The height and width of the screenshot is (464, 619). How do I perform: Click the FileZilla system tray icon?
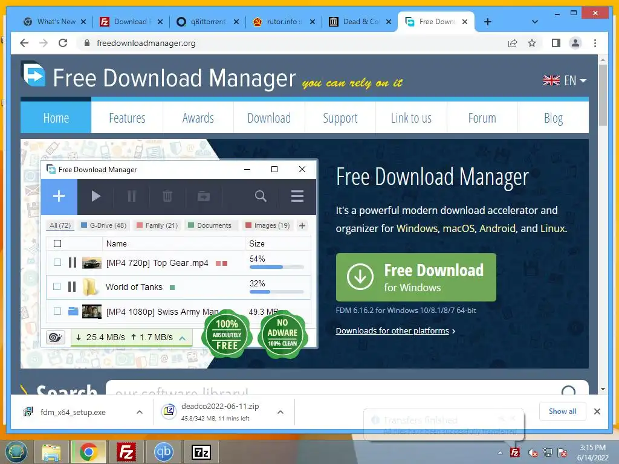[514, 453]
